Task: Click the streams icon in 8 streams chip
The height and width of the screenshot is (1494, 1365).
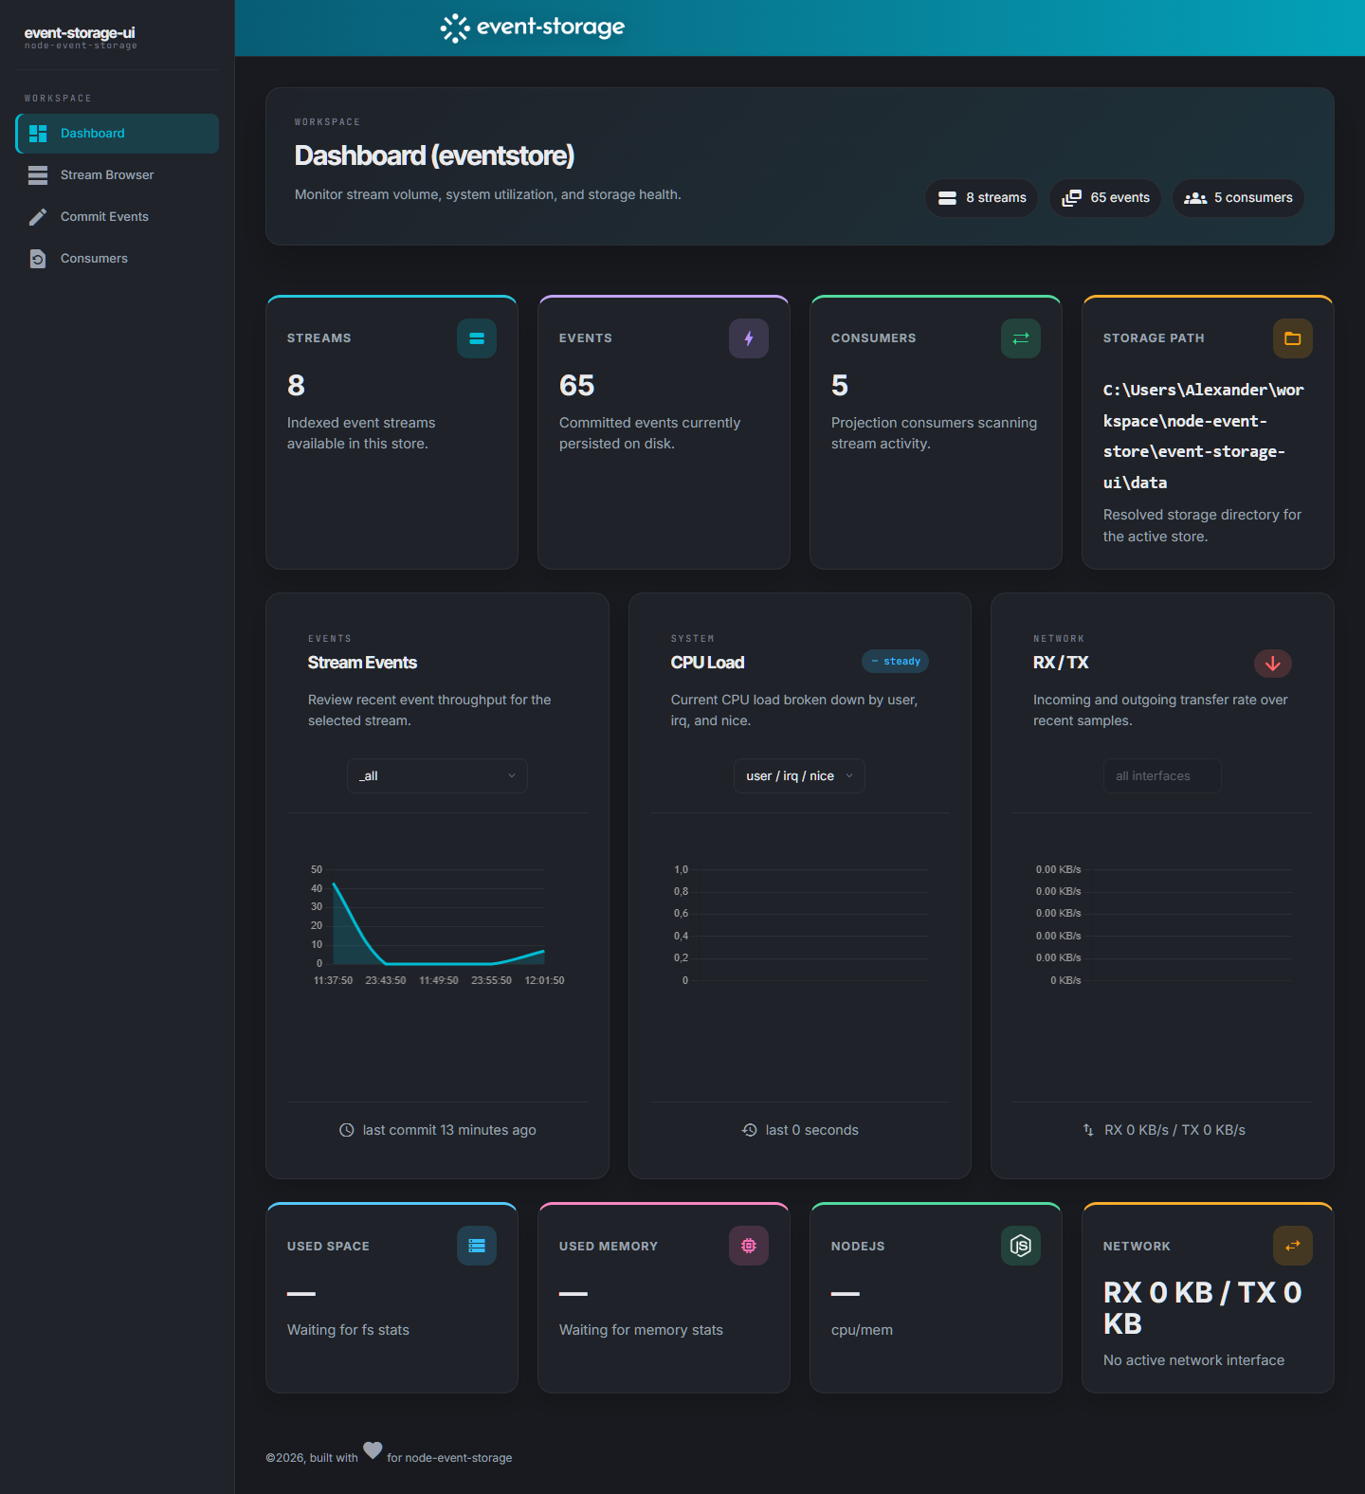Action: 947,198
